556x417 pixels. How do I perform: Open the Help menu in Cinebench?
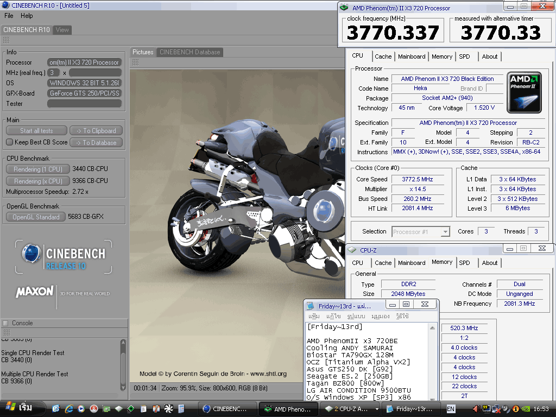(27, 16)
